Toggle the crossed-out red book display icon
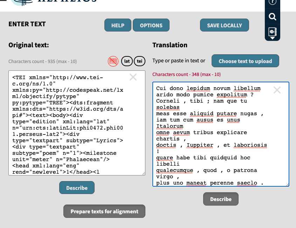The image size is (296, 228). coord(113,61)
